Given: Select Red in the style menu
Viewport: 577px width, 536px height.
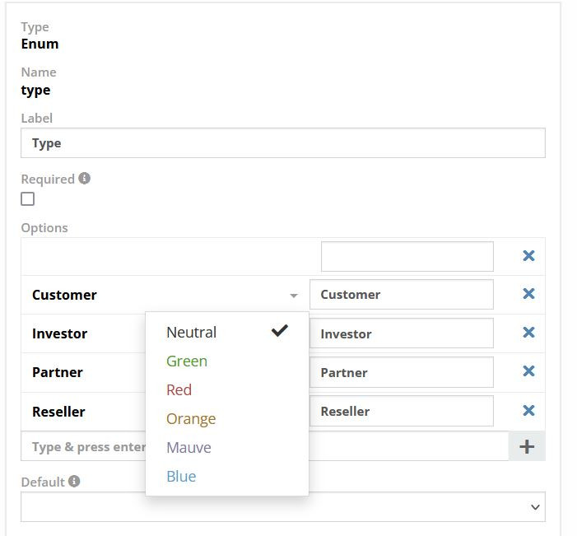Looking at the screenshot, I should click(x=179, y=390).
